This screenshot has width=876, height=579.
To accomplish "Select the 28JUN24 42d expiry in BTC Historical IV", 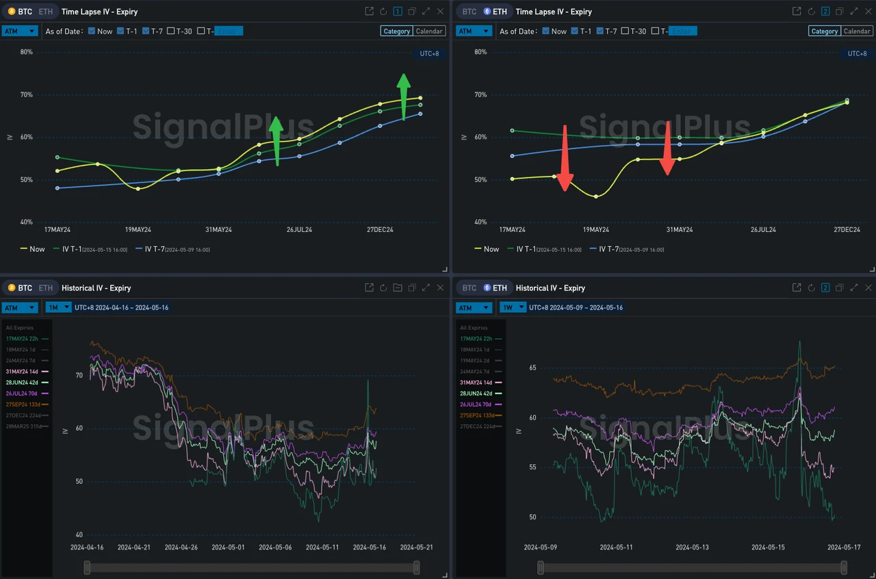I will pyautogui.click(x=23, y=383).
